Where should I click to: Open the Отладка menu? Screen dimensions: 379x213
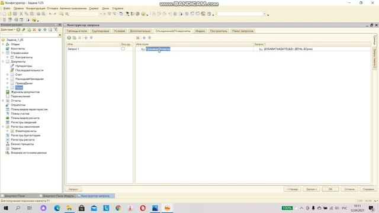[52, 8]
